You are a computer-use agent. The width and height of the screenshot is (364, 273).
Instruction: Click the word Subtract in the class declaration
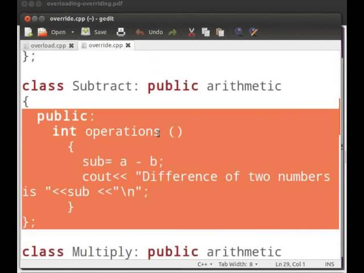point(102,86)
